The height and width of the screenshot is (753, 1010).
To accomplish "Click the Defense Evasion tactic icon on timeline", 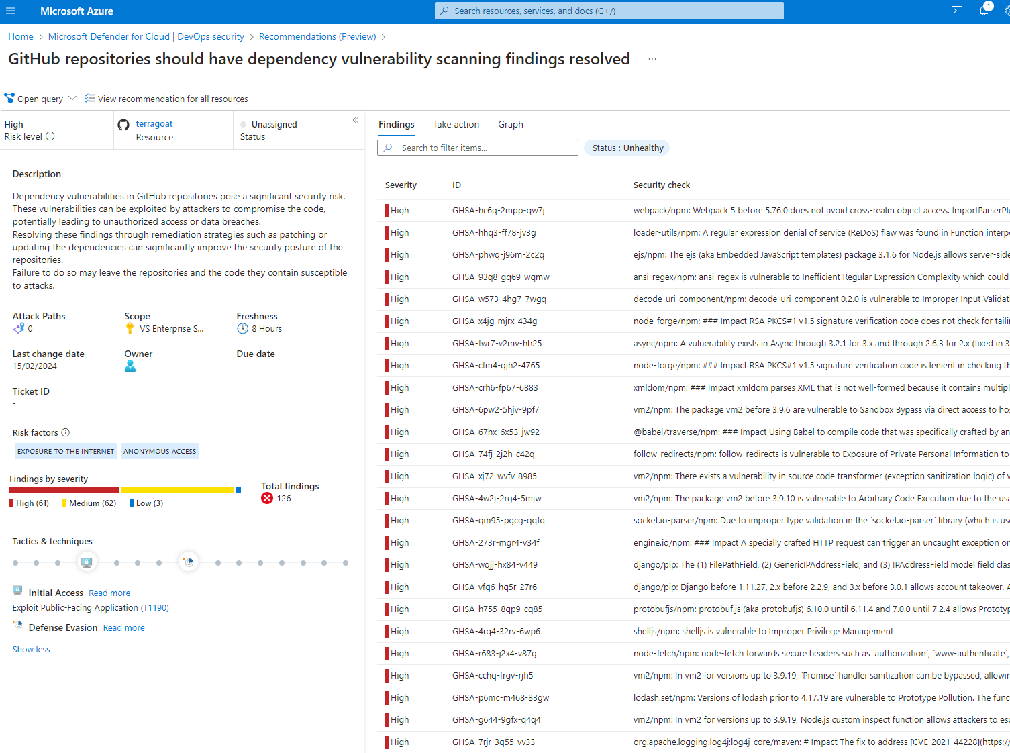I will [x=189, y=562].
